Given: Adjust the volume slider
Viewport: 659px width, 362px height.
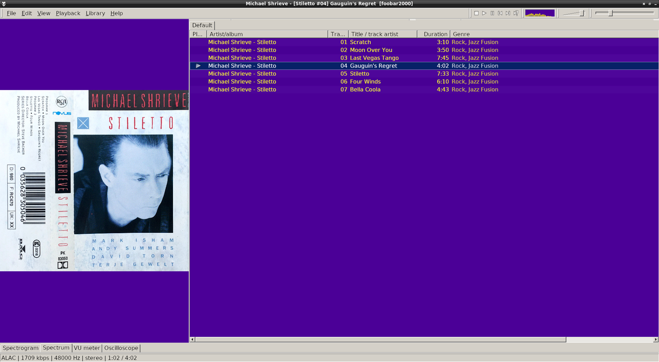Looking at the screenshot, I should (574, 13).
